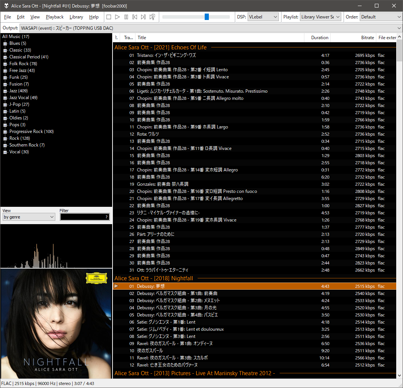Open the Playback menu
The image size is (403, 388).
55,17
